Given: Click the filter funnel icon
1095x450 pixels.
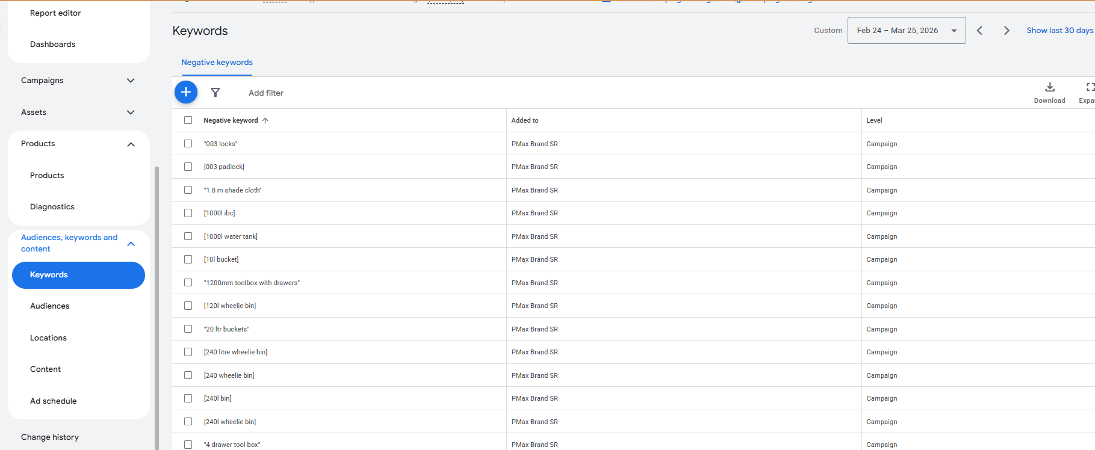Looking at the screenshot, I should click(x=215, y=93).
